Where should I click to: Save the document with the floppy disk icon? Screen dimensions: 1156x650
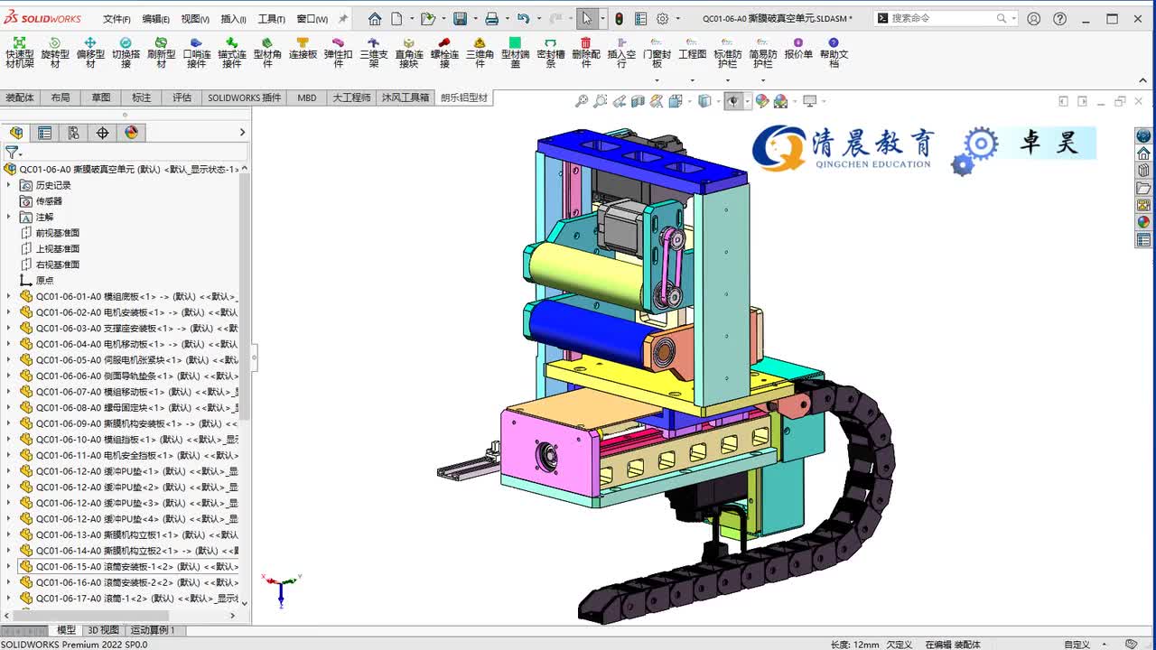pyautogui.click(x=460, y=18)
